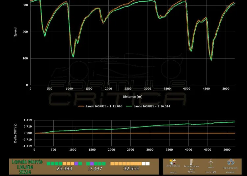Click the sector 1 time 26.393

point(64,169)
